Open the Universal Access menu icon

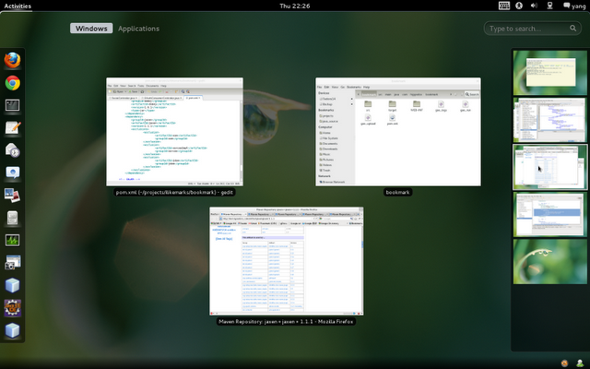(x=519, y=6)
